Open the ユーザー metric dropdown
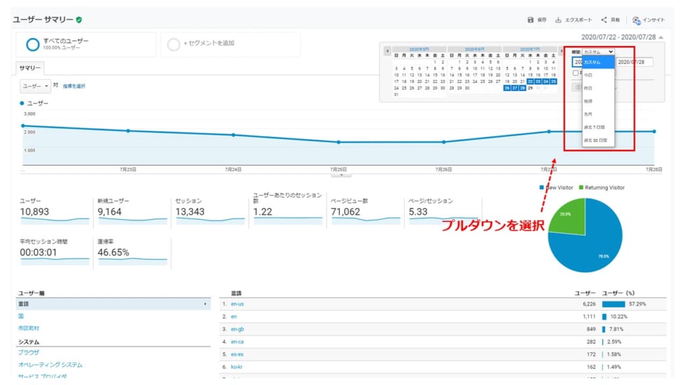 [x=35, y=86]
